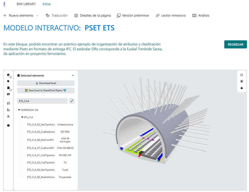Screen dimensions: 249x192
Task: Click the ETS_CLA filter input field
Action: [x=42, y=101]
